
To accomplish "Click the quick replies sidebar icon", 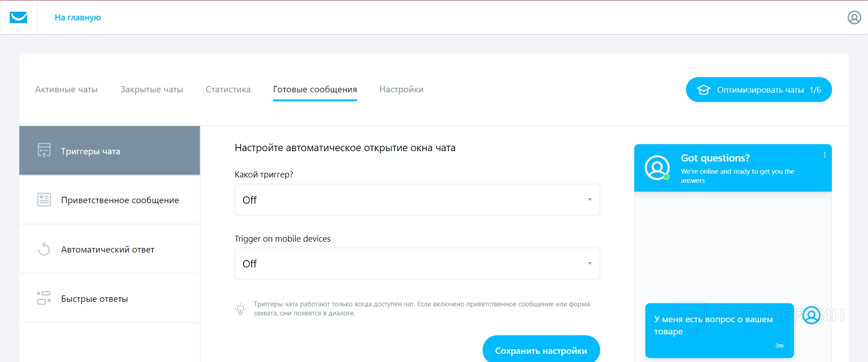I will tap(44, 298).
